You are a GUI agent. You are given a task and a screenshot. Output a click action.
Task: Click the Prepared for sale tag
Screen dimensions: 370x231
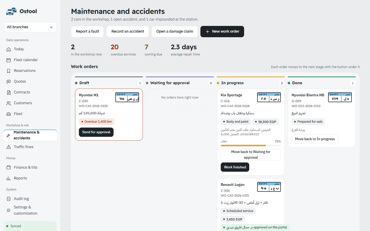[308, 122]
